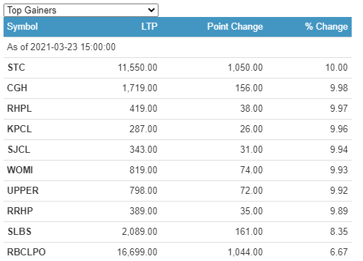Select the SJCL stock symbol
The width and height of the screenshot is (363, 261).
coord(19,149)
